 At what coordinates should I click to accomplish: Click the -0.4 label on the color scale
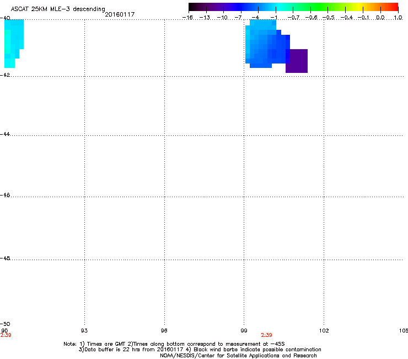pyautogui.click(x=347, y=18)
